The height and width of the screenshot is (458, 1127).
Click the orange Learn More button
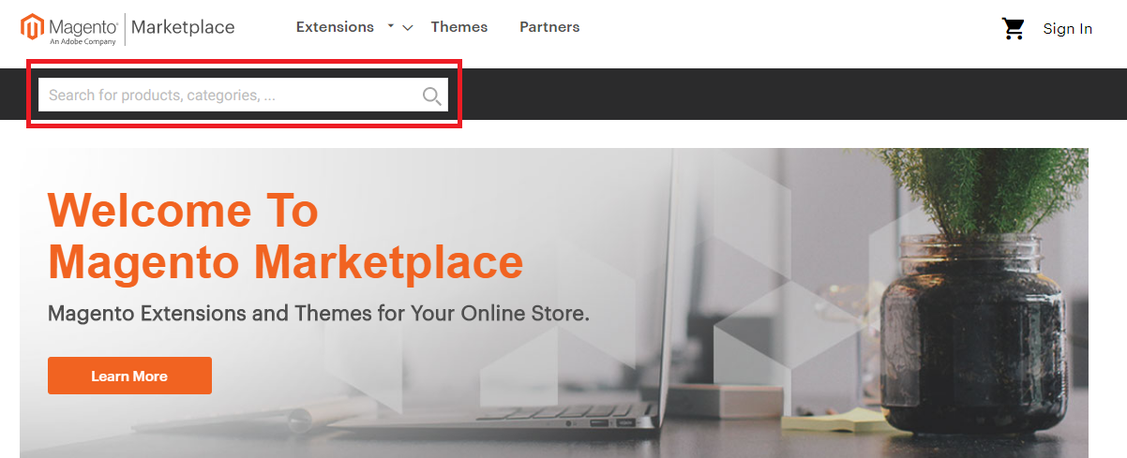[x=129, y=376]
